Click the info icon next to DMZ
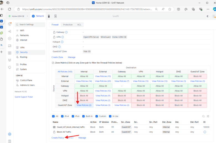Viewport: 216px width, 143px height. tap(59, 47)
